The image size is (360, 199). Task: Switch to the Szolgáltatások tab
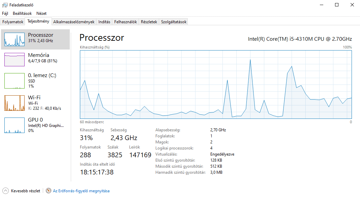(174, 22)
